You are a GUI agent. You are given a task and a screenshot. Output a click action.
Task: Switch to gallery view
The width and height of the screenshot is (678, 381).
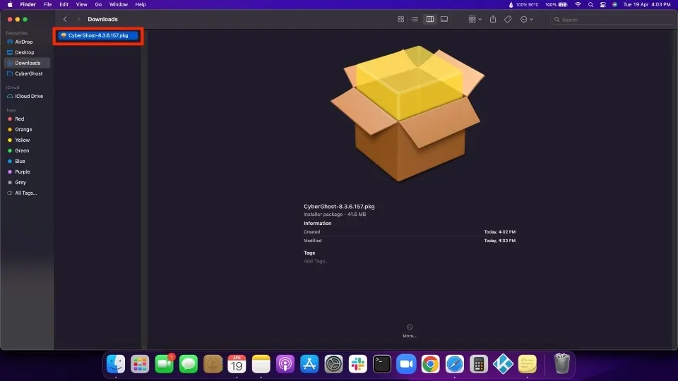tap(444, 19)
